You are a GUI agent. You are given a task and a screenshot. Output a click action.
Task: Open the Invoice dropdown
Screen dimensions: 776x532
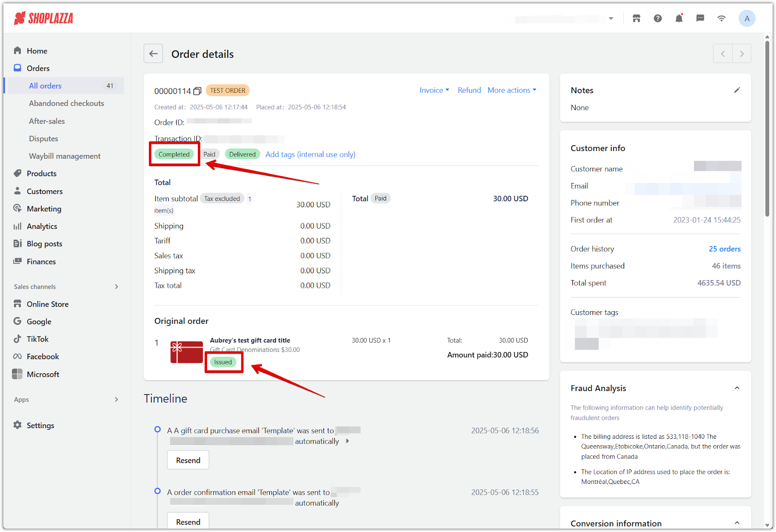[435, 90]
